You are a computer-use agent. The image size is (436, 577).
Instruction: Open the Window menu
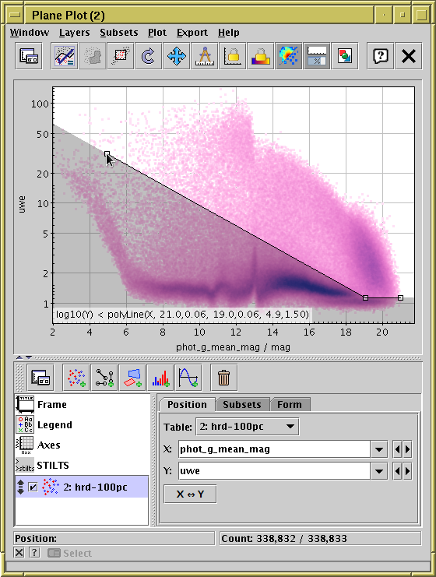30,33
